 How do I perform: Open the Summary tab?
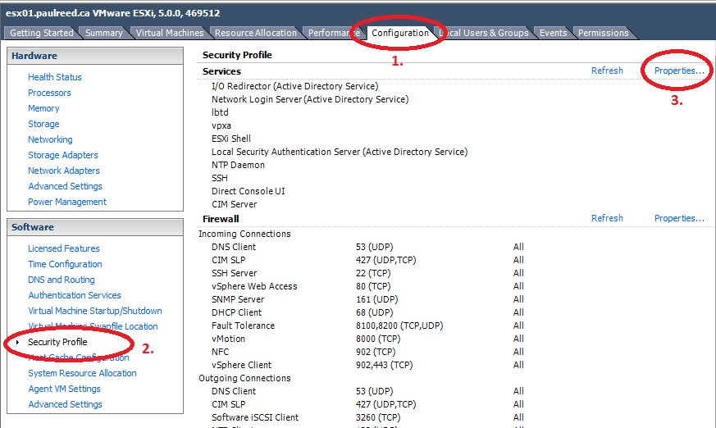coord(104,33)
